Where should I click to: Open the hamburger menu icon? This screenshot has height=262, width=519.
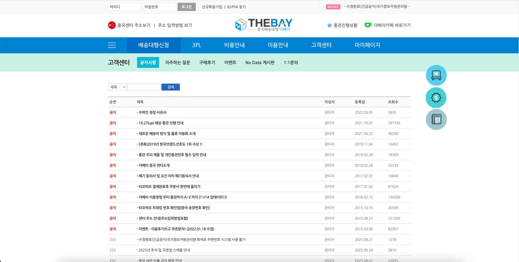112,45
